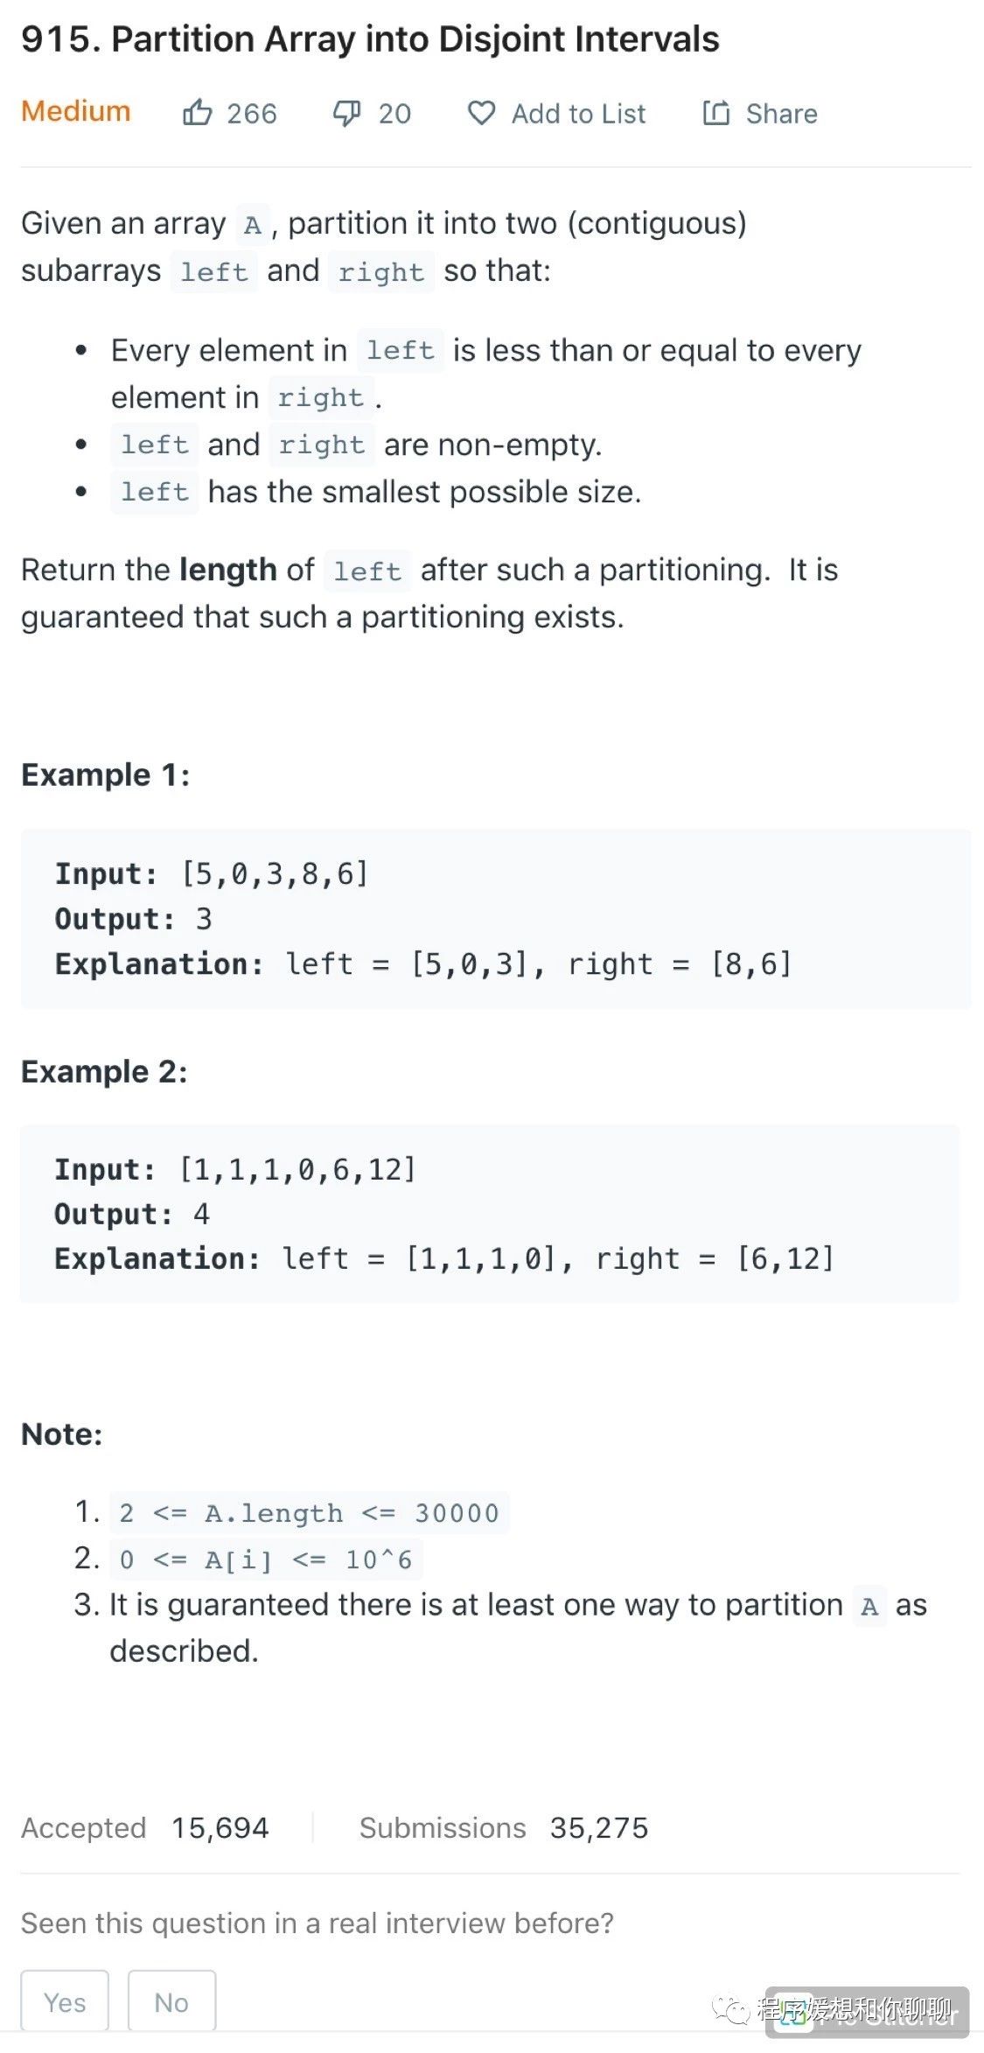
Task: Click the heart icon beside Add to List
Action: pos(481,113)
